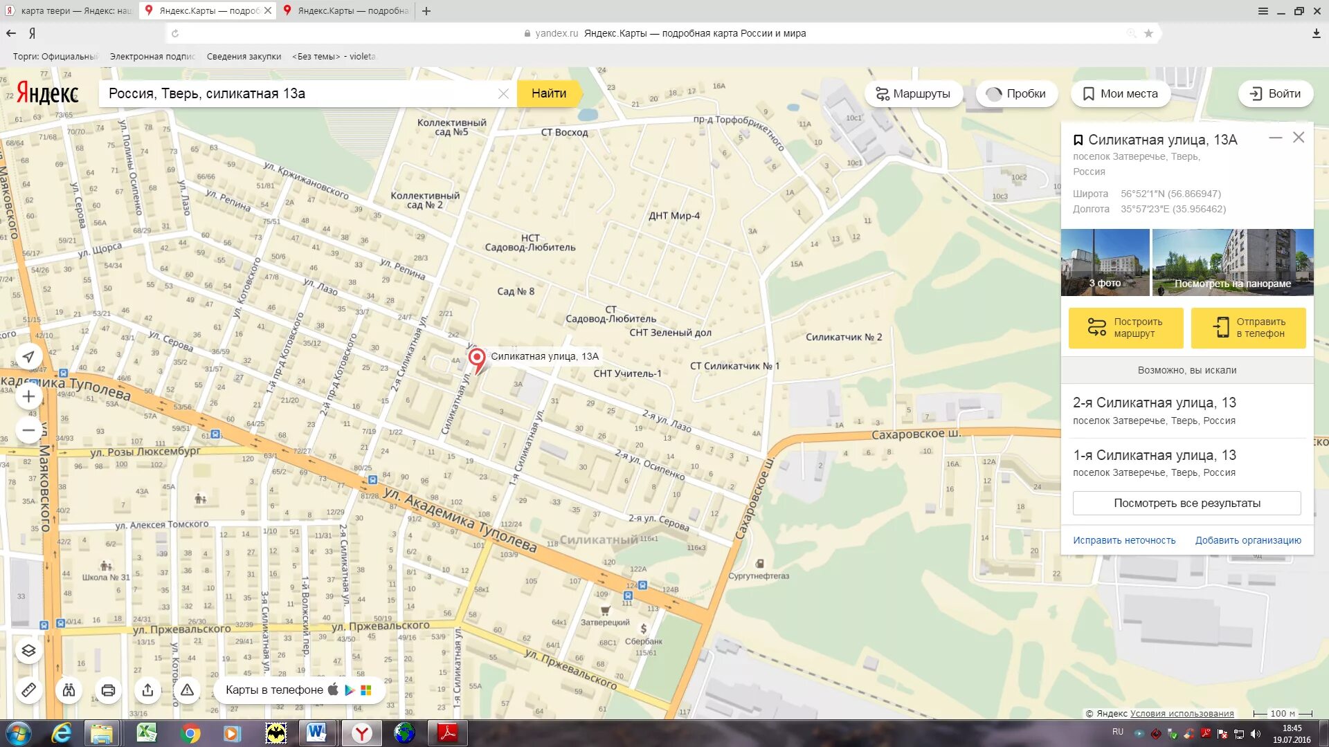Screen dimensions: 1329x747
Task: Open Adobe Acrobat from taskbar
Action: (448, 733)
